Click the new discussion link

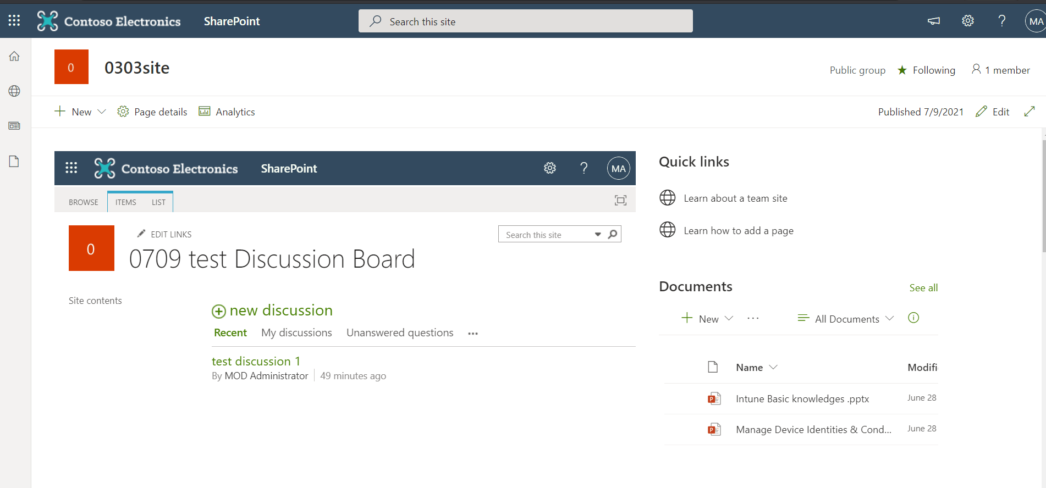(x=281, y=310)
